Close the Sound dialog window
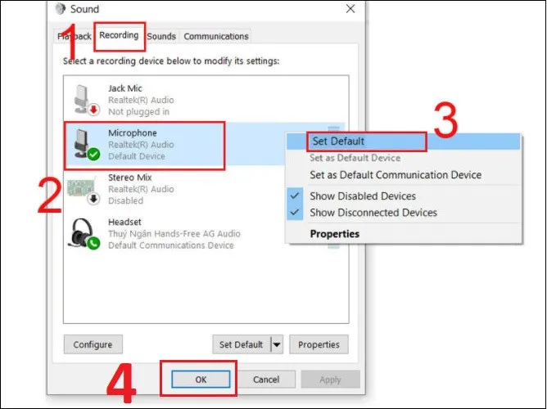This screenshot has width=547, height=409. (350, 9)
